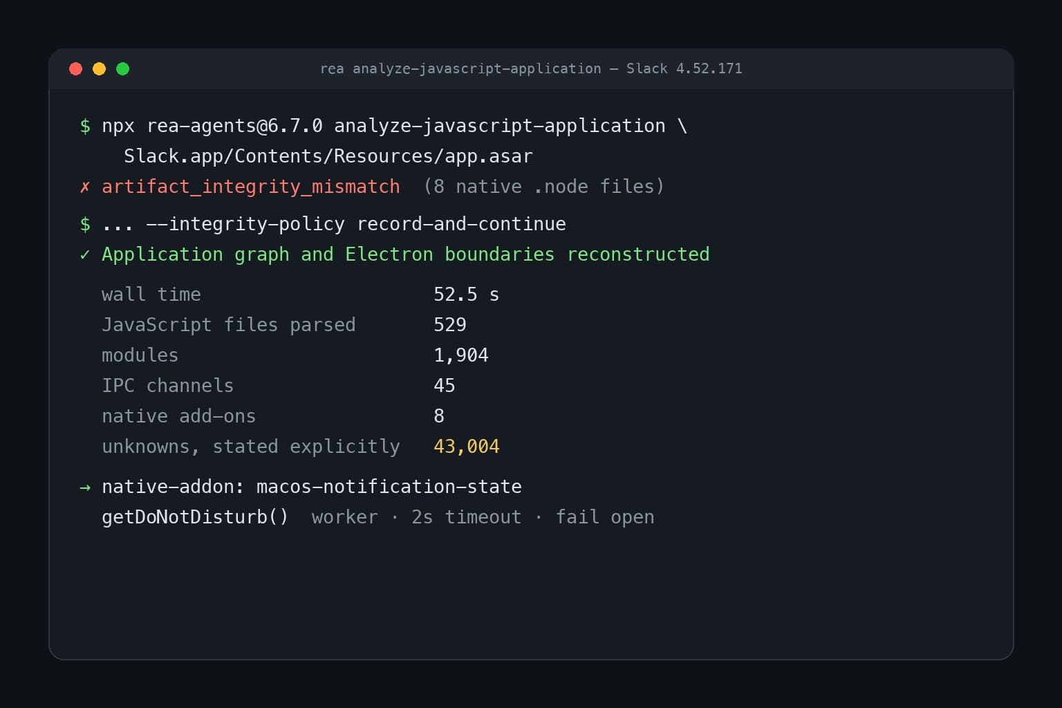Click the '(8 native .node files)' note
Viewport: 1062px width, 708px height.
(x=544, y=187)
